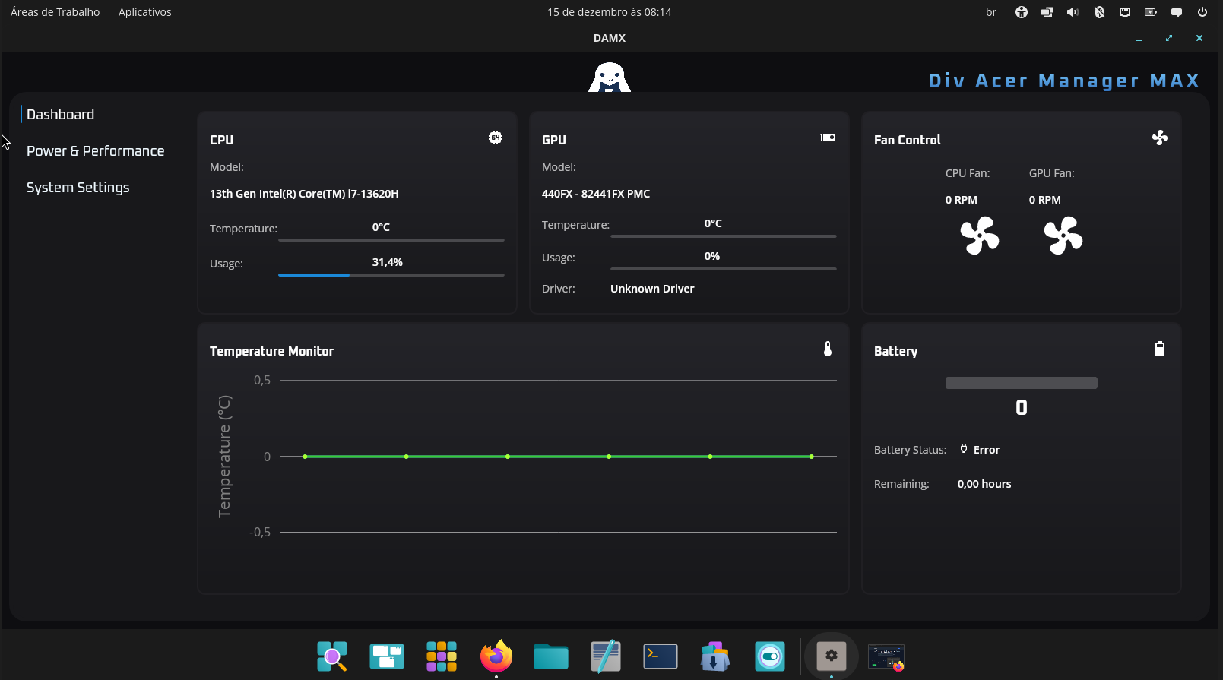Click the date and time clock
The width and height of the screenshot is (1223, 680).
pyautogui.click(x=609, y=12)
